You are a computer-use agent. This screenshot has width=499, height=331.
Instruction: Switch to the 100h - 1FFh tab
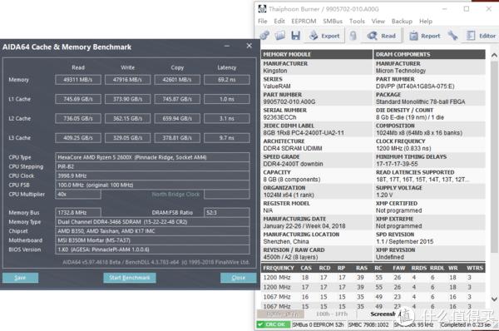point(331,314)
